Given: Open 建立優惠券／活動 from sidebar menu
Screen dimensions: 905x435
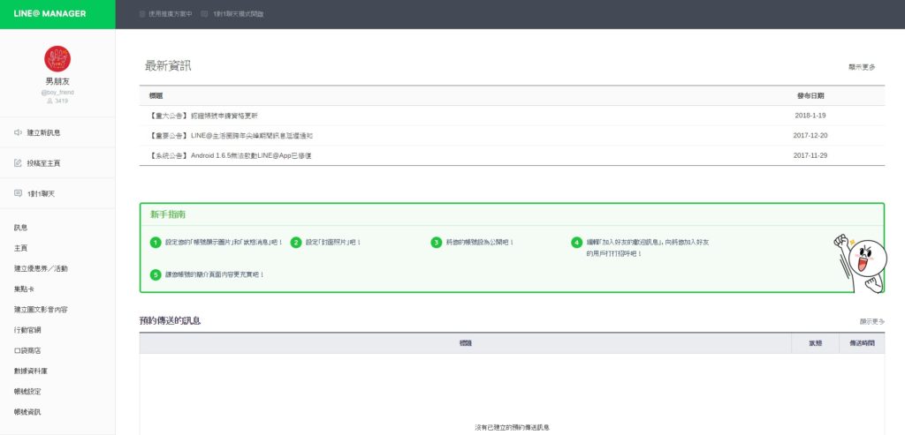Looking at the screenshot, I should [x=41, y=268].
